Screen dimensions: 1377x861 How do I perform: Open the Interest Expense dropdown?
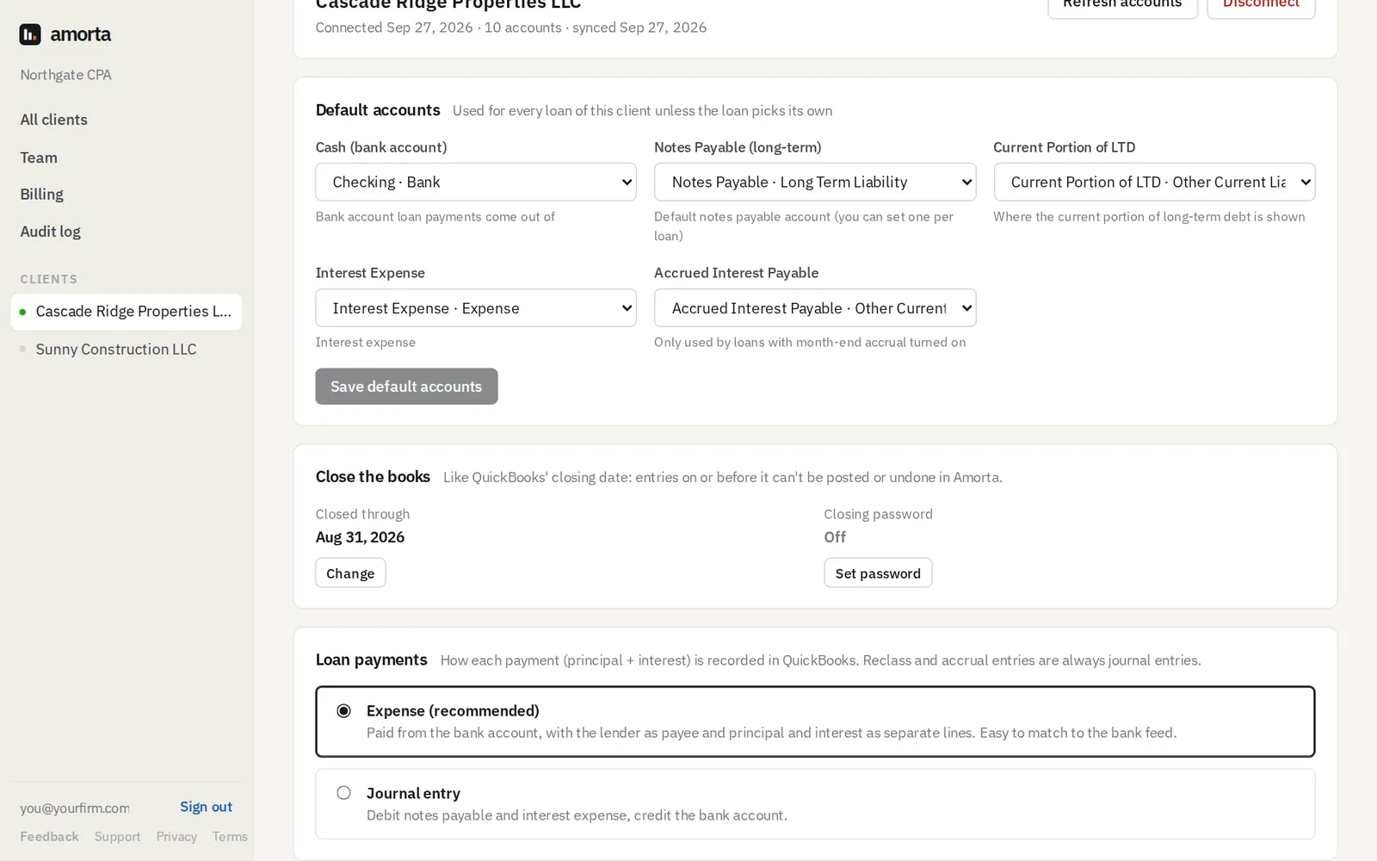click(476, 308)
